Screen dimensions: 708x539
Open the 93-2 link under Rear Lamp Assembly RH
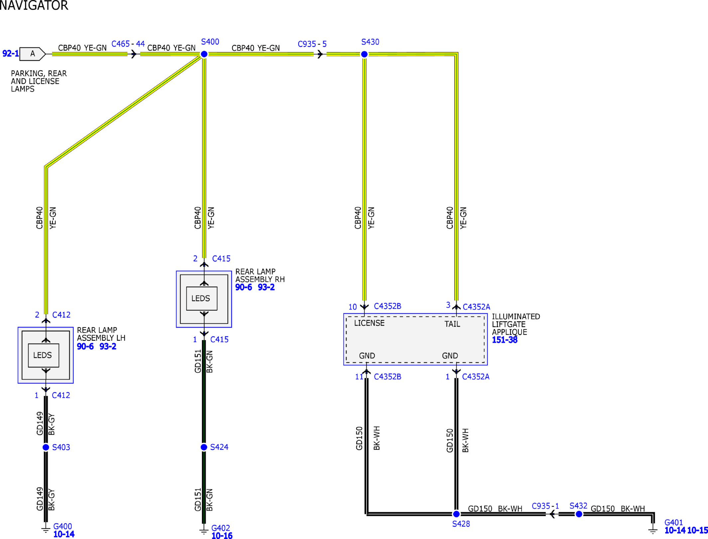pos(266,287)
